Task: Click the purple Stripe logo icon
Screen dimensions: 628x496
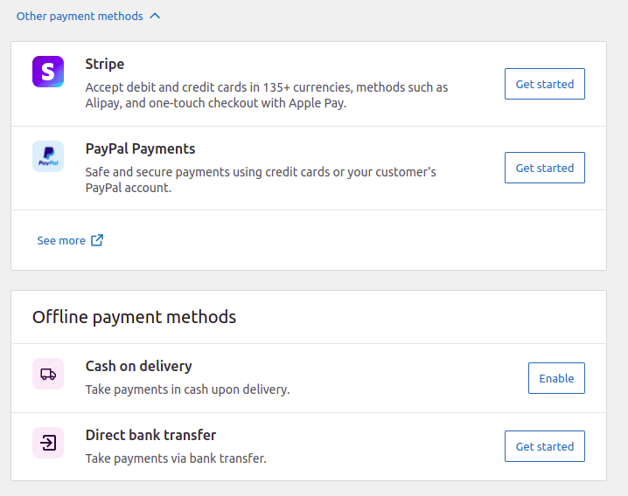Action: pos(48,72)
